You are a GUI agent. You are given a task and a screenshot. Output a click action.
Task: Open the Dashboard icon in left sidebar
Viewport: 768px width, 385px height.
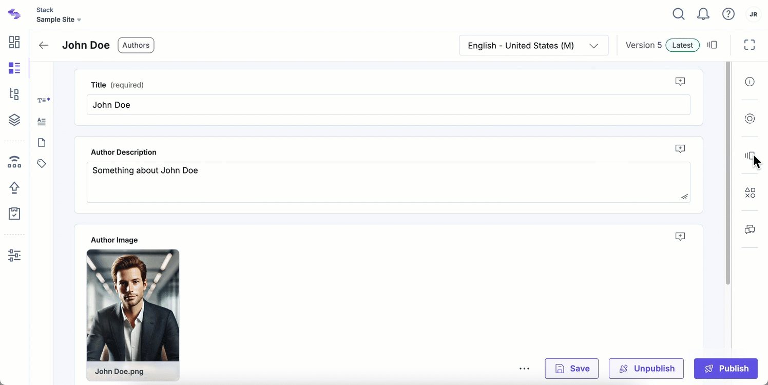[14, 42]
